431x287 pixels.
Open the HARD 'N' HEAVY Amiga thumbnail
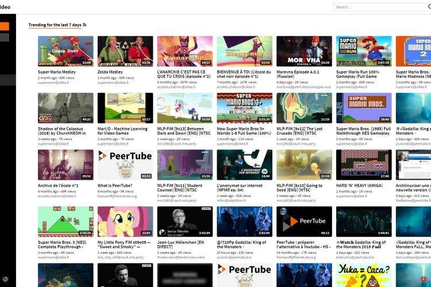click(364, 165)
